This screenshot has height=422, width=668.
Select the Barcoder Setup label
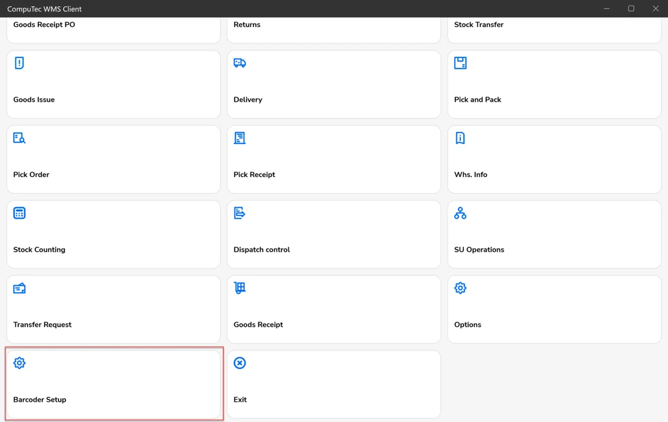40,399
